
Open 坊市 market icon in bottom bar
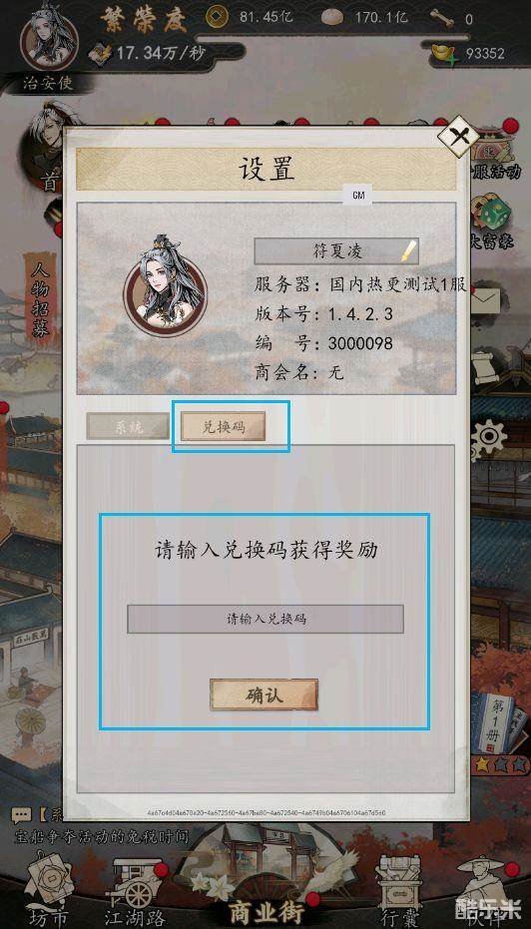(50, 890)
